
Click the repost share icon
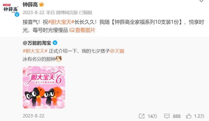coord(141,116)
